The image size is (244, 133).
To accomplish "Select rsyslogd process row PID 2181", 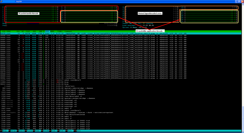I will click(121, 100).
